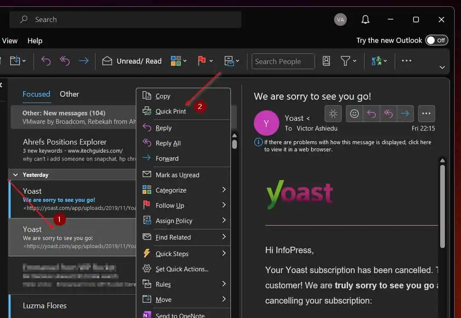461x318 pixels.
Task: Click the Follow Up flag in ribbon
Action: 202,61
